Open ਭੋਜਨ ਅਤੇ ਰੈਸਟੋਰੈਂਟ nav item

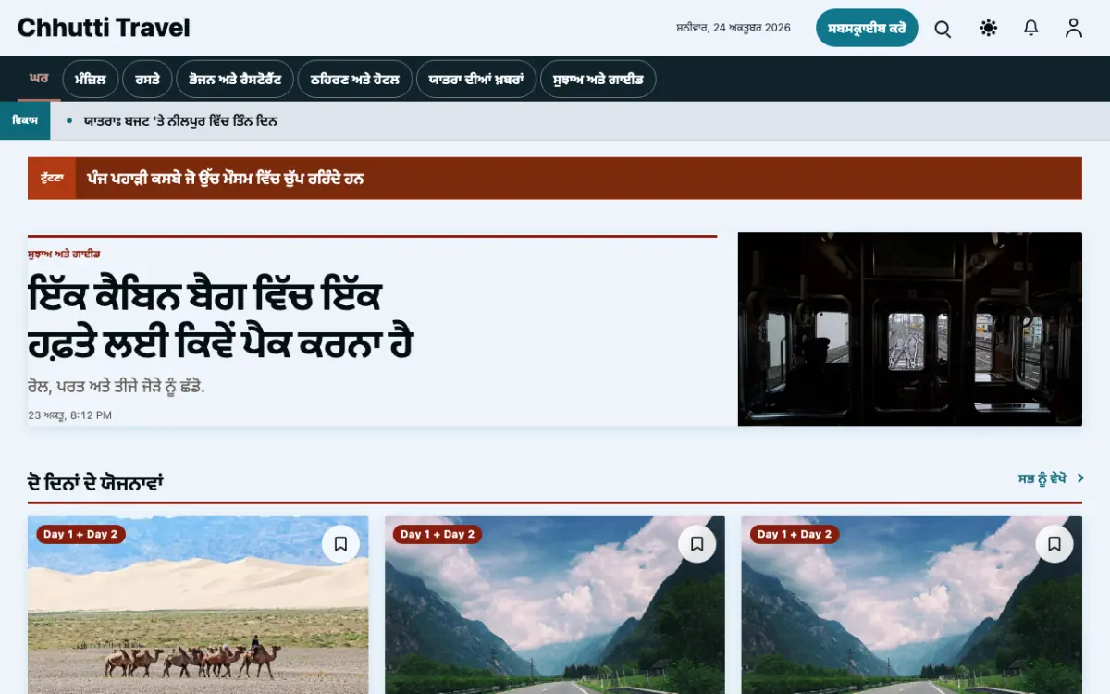(235, 80)
